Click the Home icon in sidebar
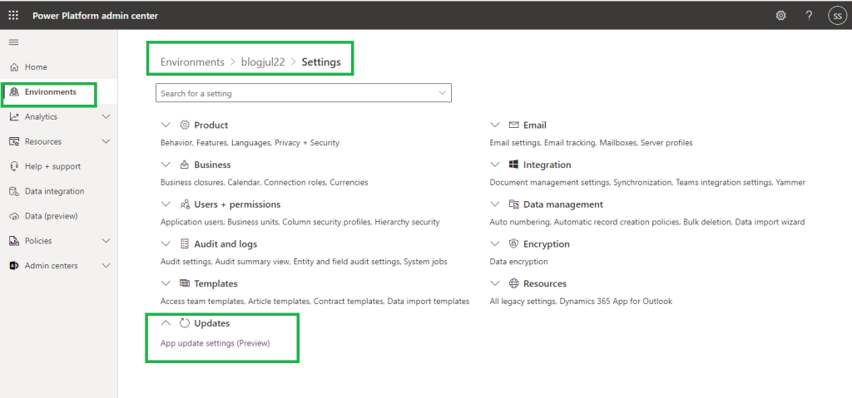This screenshot has width=852, height=398. click(14, 67)
